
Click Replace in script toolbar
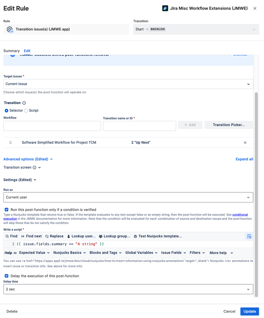click(x=55, y=236)
